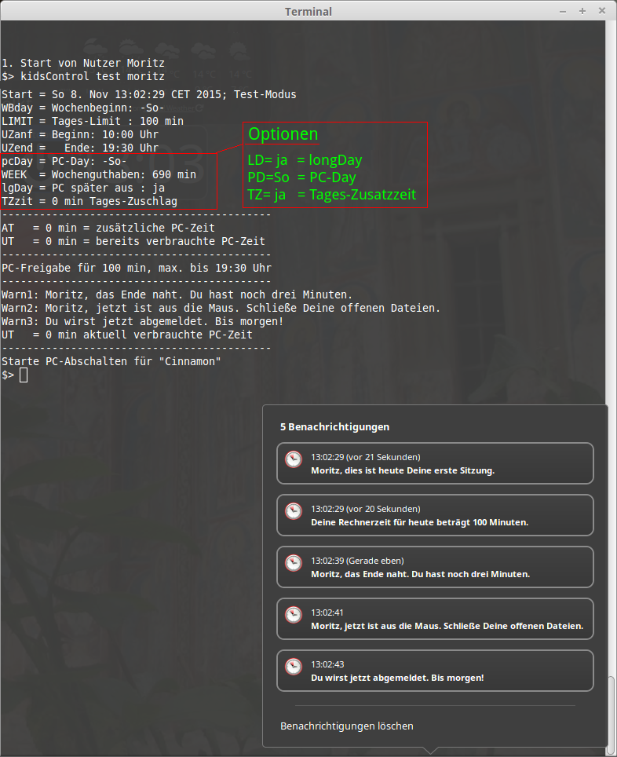Click the clock icon of the 'Ende naht' notification

click(x=294, y=563)
